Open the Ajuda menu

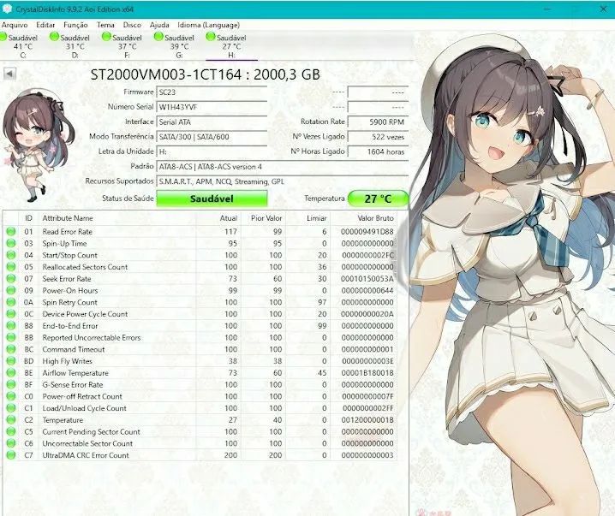pyautogui.click(x=159, y=25)
